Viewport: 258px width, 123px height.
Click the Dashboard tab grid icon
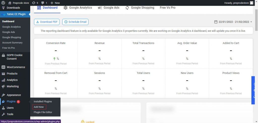pyautogui.click(x=39, y=8)
